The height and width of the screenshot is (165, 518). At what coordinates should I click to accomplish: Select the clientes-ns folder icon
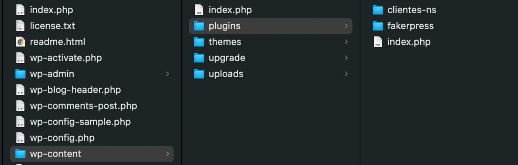(378, 10)
